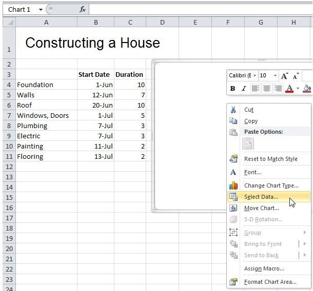Click the 13-Jul start date cell
The image size is (313, 291).
click(95, 156)
